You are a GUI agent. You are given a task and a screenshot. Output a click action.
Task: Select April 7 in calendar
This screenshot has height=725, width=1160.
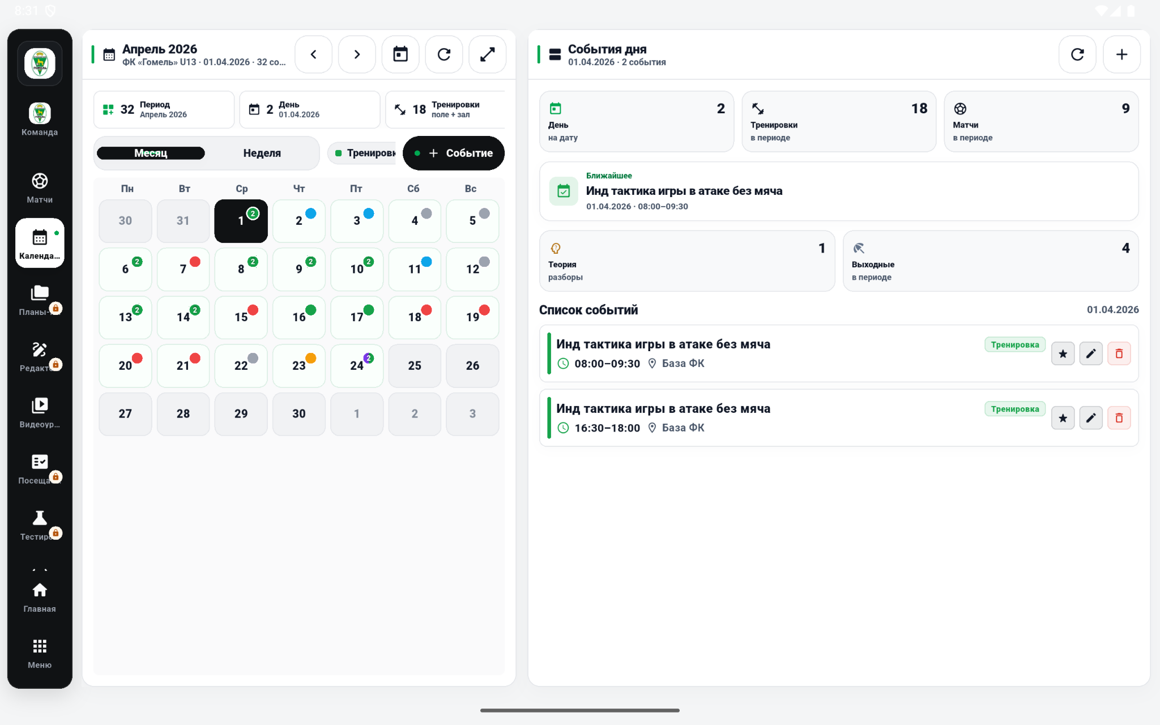183,269
